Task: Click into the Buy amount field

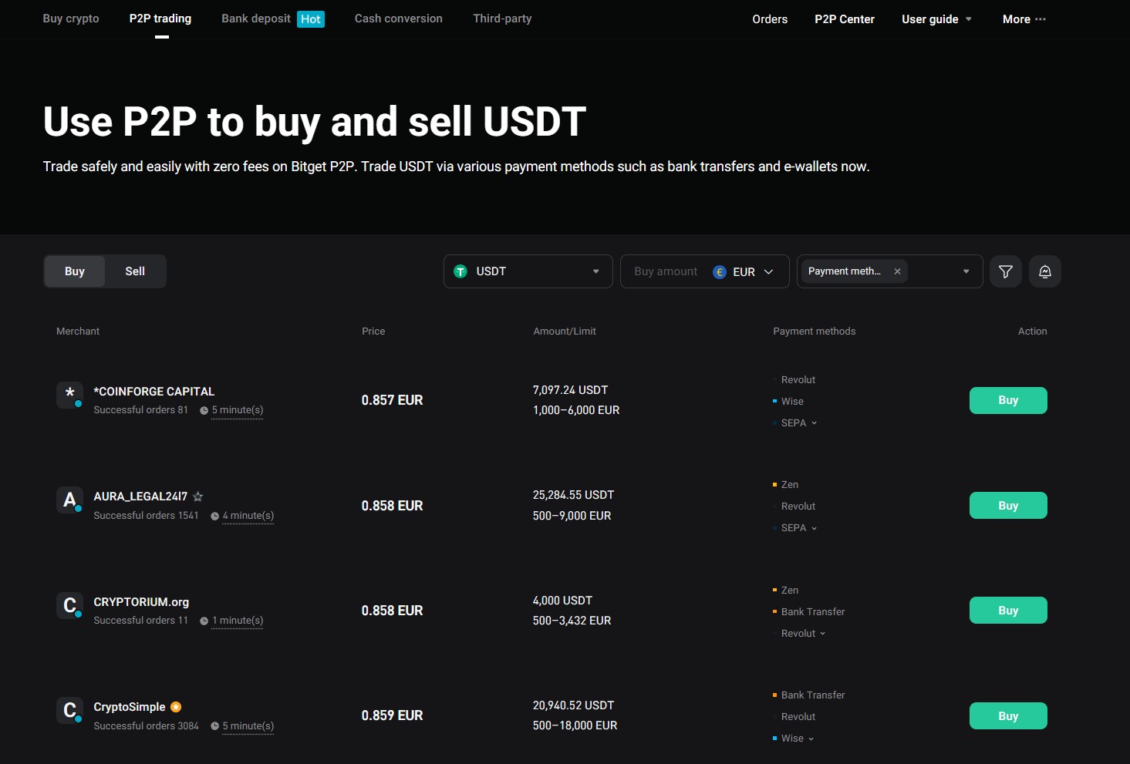Action: [x=666, y=271]
